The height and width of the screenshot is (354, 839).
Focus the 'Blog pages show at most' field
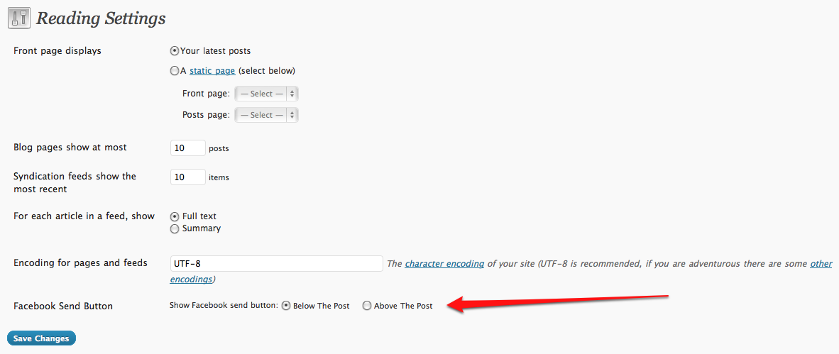tap(188, 148)
